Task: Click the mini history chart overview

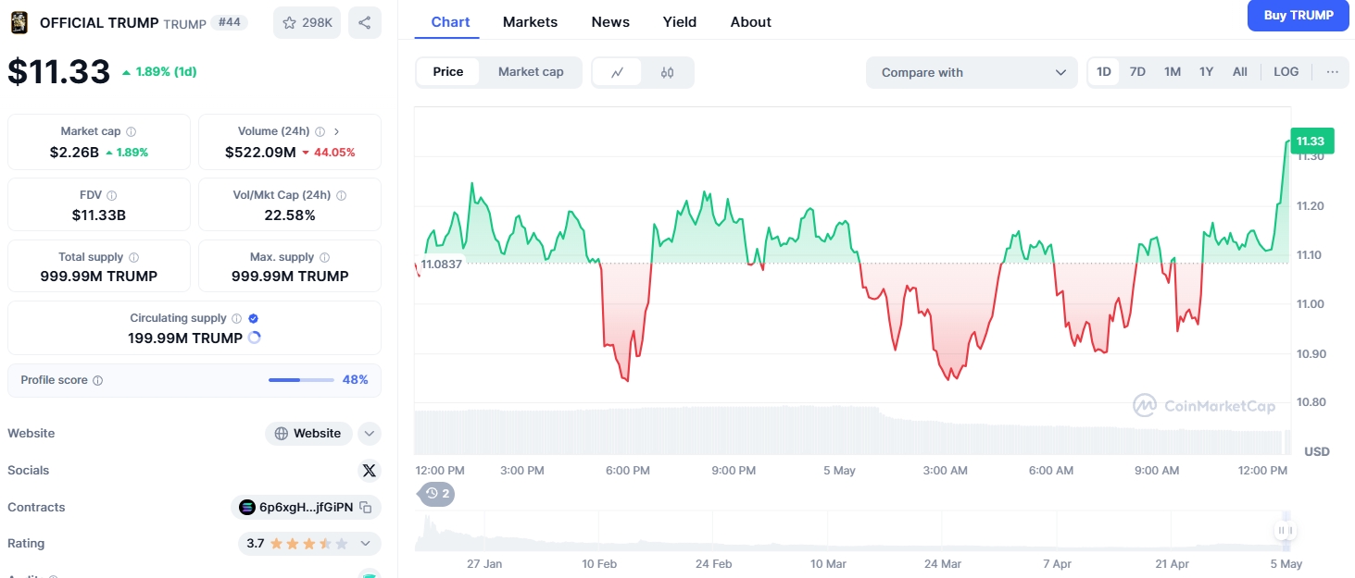Action: (852, 531)
